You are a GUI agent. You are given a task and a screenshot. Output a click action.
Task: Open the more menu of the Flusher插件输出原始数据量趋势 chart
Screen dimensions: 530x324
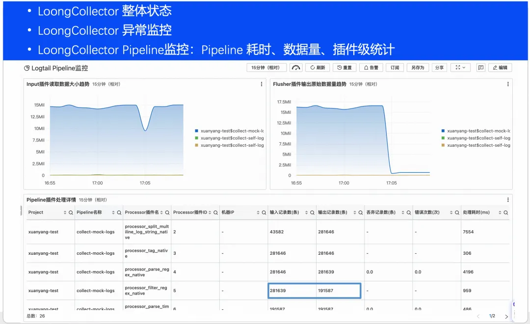click(508, 84)
